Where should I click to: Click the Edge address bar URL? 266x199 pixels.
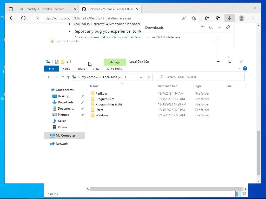point(87,18)
